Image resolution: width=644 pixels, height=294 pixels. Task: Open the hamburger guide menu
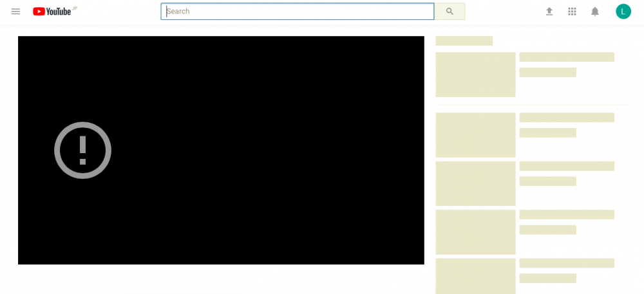pos(15,12)
